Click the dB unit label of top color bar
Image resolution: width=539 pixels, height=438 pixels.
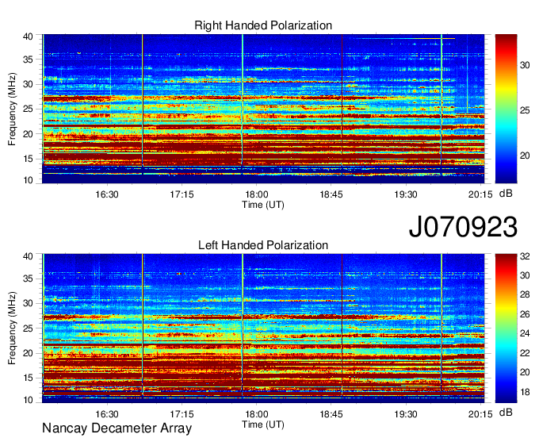(506, 194)
